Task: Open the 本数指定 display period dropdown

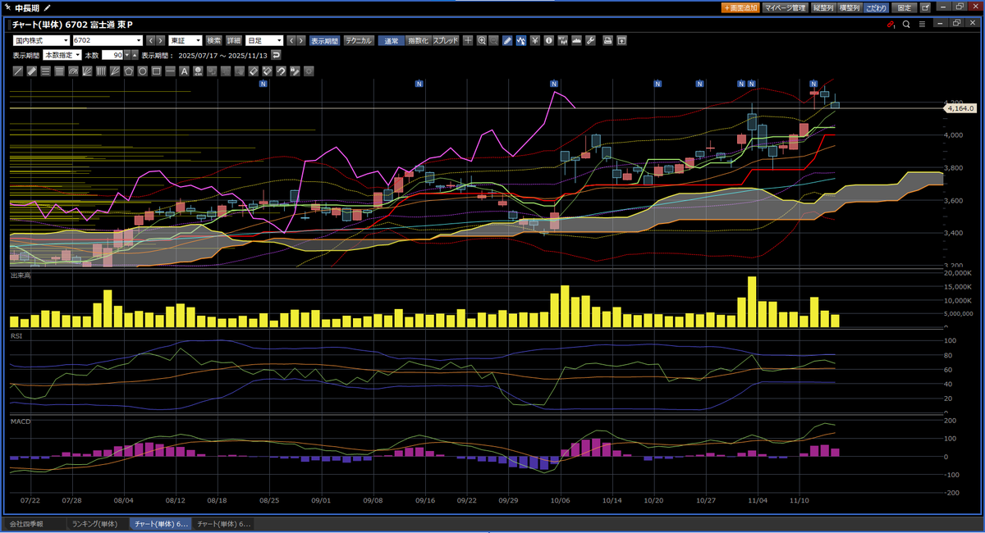Action: click(62, 55)
